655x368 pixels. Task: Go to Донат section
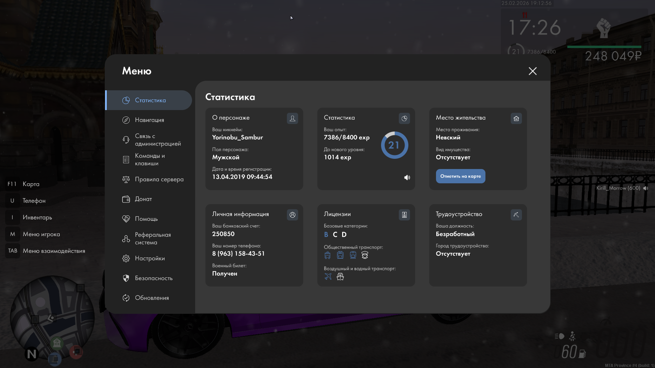point(143,199)
